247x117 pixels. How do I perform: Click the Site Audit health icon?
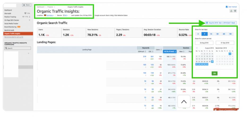click(25, 13)
